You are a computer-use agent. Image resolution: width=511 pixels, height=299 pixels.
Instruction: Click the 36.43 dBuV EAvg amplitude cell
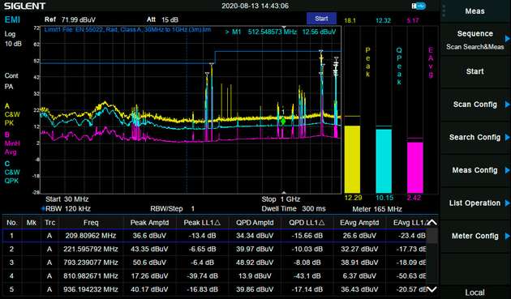pyautogui.click(x=359, y=289)
